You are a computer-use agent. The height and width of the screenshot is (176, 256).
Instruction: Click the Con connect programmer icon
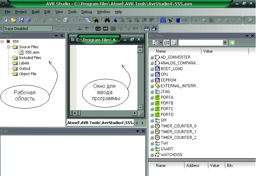click(x=98, y=29)
